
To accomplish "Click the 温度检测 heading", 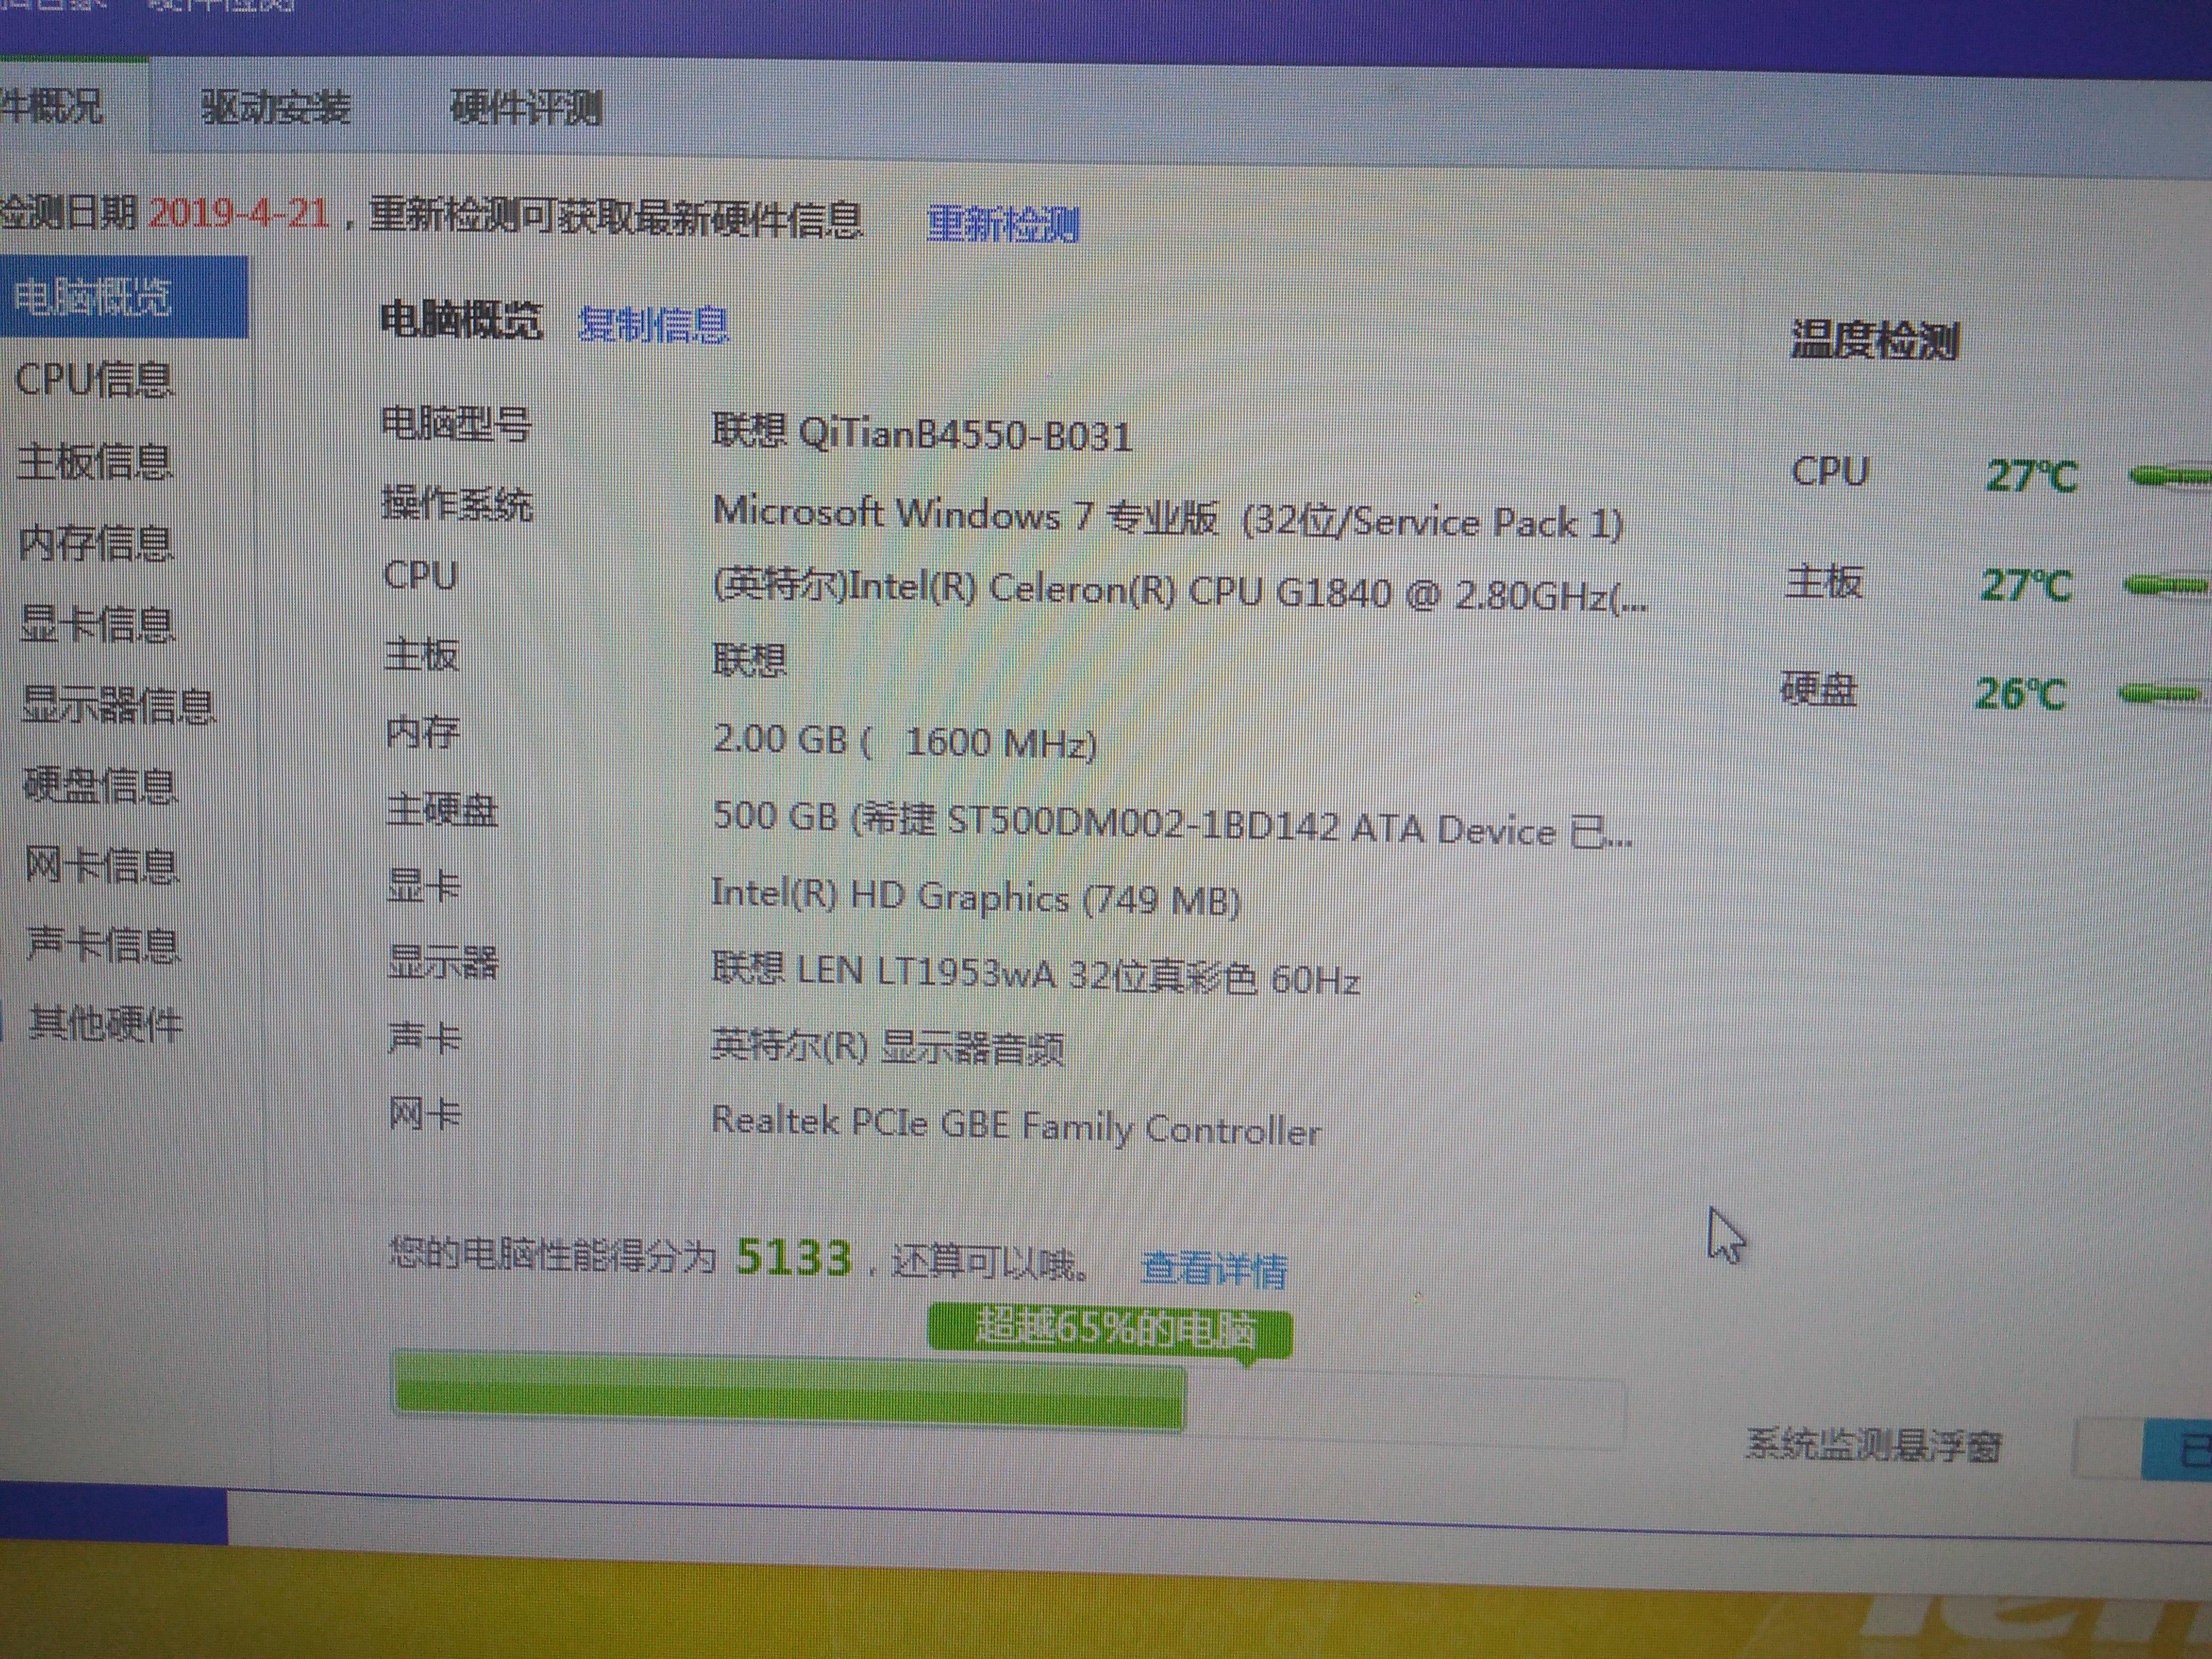I will (1874, 341).
